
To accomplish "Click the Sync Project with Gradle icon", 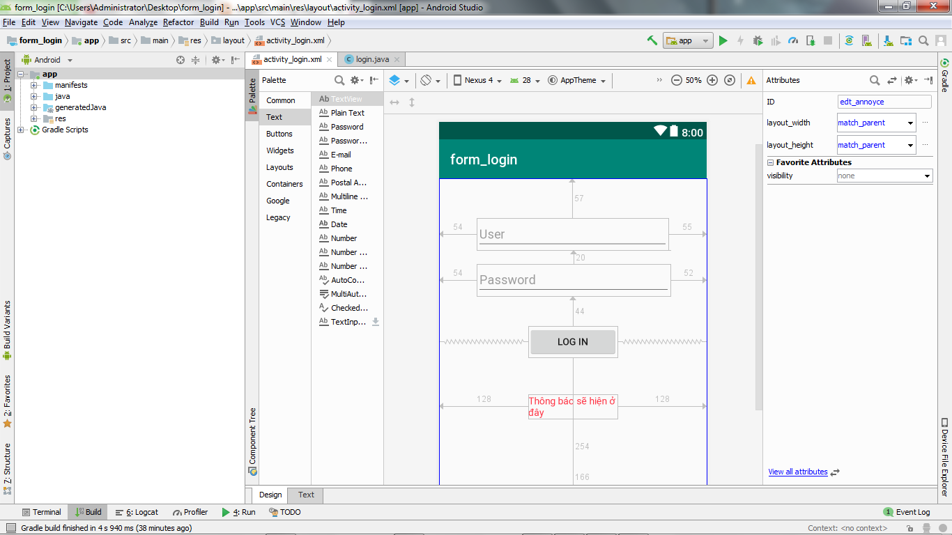I will click(849, 41).
